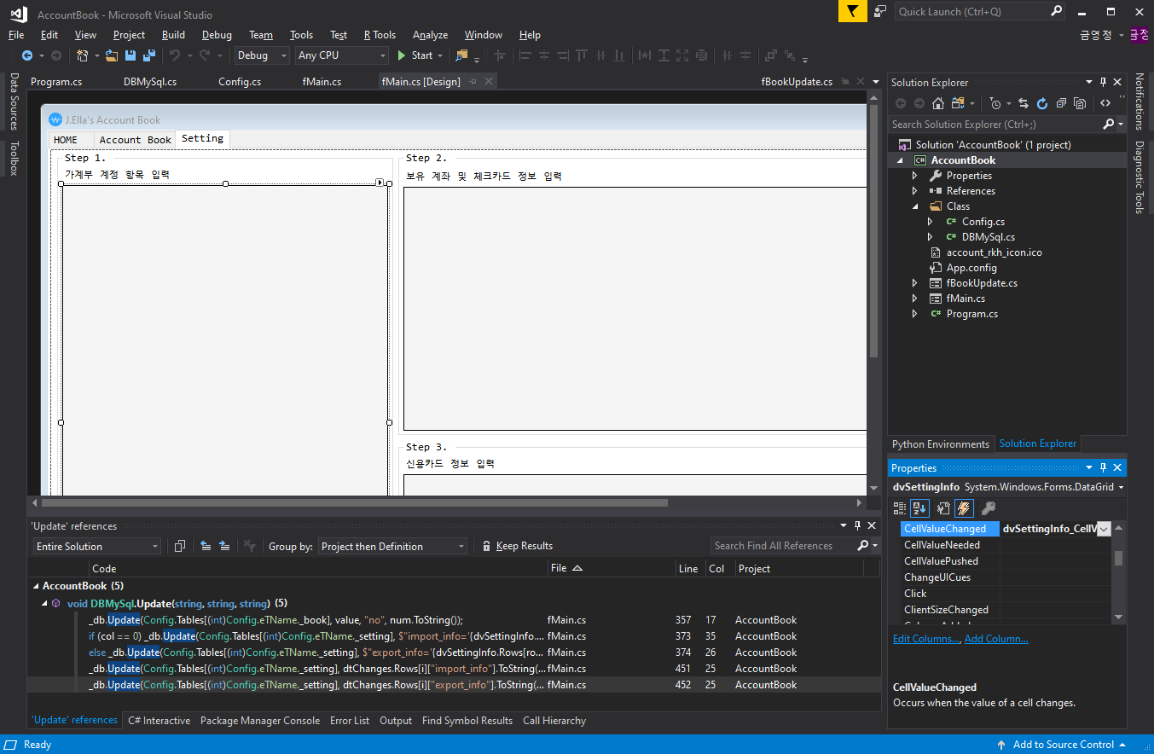The width and height of the screenshot is (1154, 754).
Task: Toggle Events view lightning icon in Properties
Action: (964, 508)
